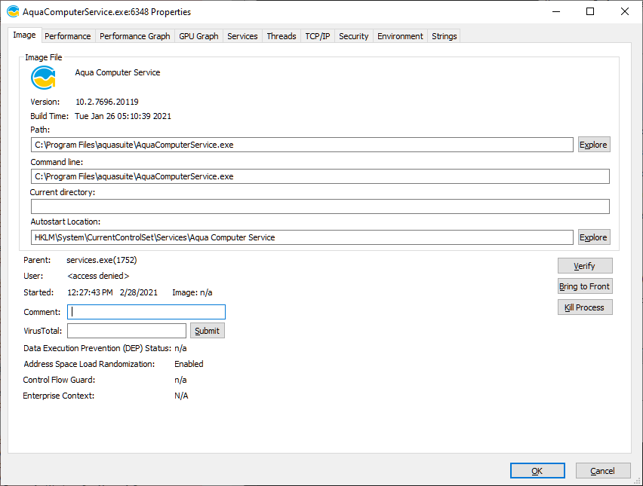Go to the Services tab
643x486 pixels.
click(242, 36)
